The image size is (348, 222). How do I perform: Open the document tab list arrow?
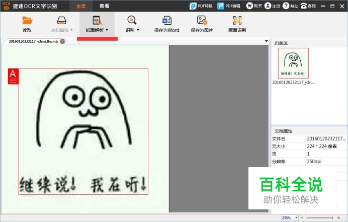coord(266,41)
